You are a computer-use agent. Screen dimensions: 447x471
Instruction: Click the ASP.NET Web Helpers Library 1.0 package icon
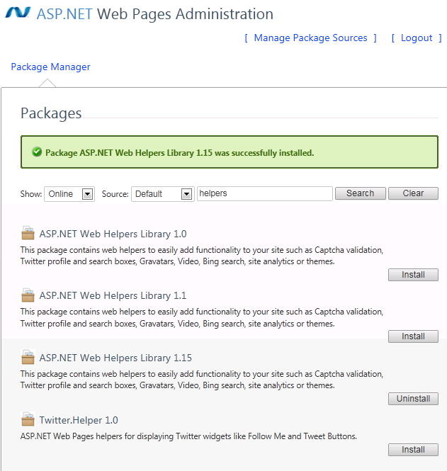(28, 233)
